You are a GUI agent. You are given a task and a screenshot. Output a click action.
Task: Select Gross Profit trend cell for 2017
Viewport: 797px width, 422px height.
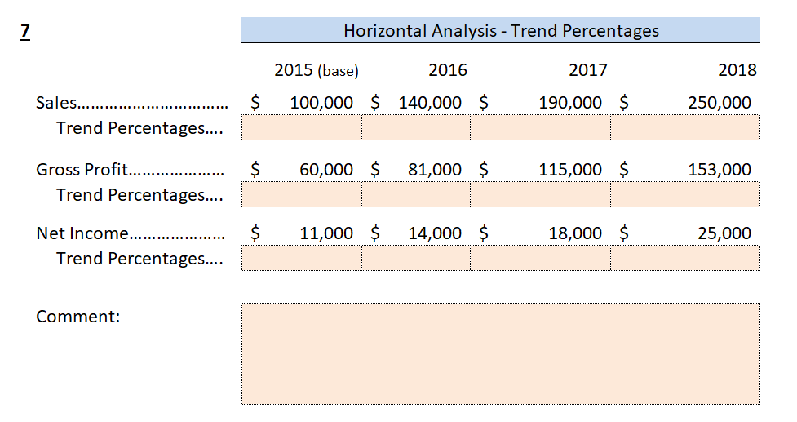pyautogui.click(x=540, y=194)
